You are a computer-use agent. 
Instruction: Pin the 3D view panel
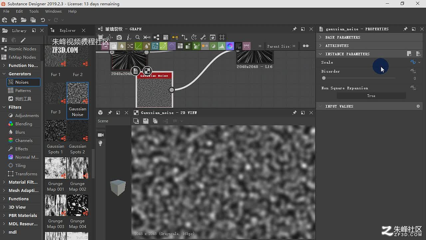[110, 113]
